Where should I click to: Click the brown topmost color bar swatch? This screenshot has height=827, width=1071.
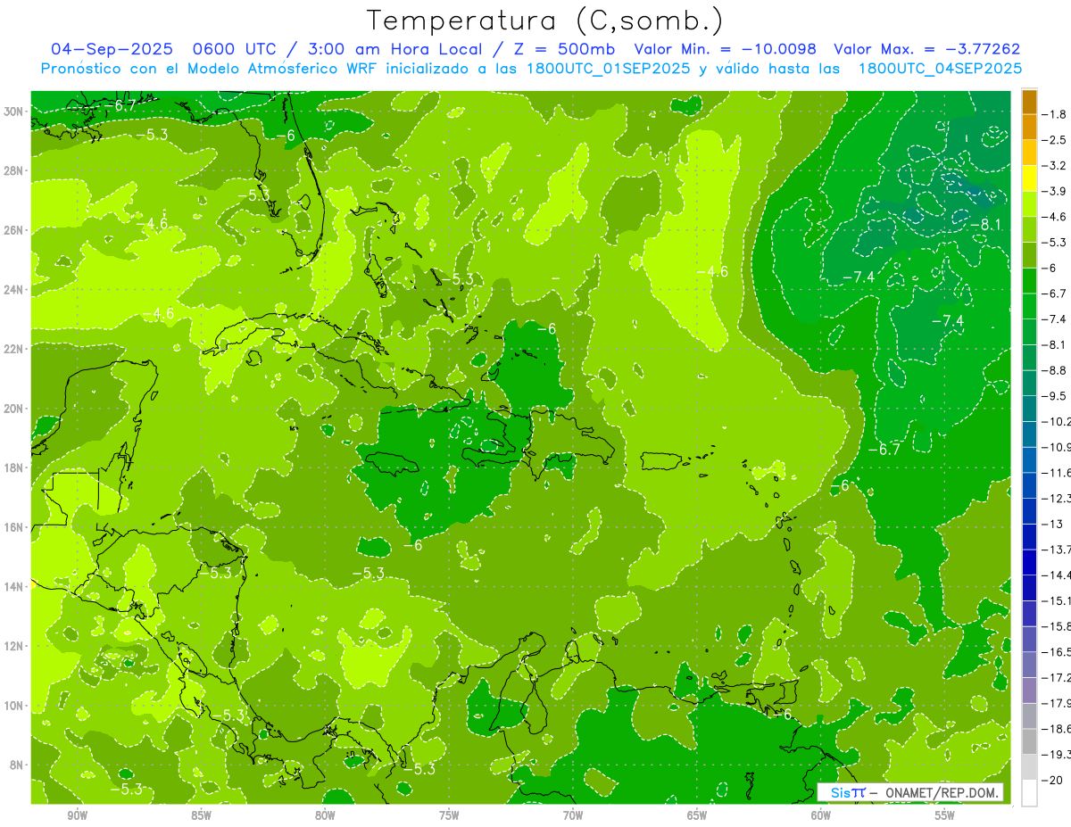click(1029, 102)
